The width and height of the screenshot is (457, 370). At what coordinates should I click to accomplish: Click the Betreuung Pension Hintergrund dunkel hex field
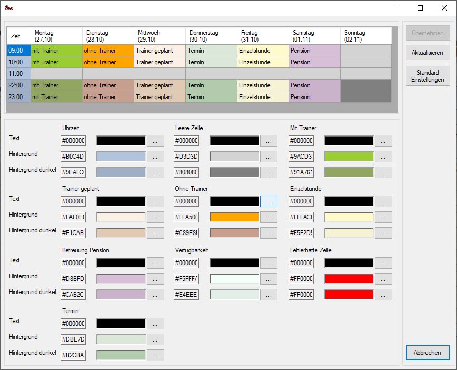[x=73, y=295]
